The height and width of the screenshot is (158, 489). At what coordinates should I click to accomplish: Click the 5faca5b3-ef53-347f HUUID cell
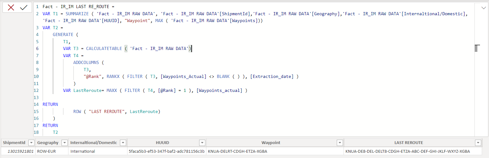pos(167,151)
